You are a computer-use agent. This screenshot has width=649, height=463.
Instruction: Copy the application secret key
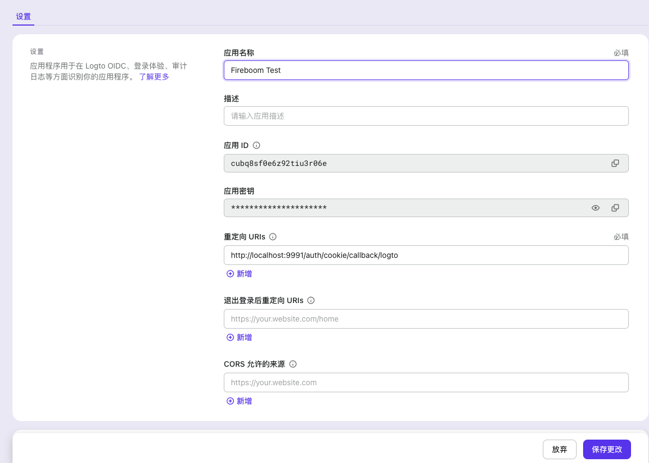tap(615, 208)
